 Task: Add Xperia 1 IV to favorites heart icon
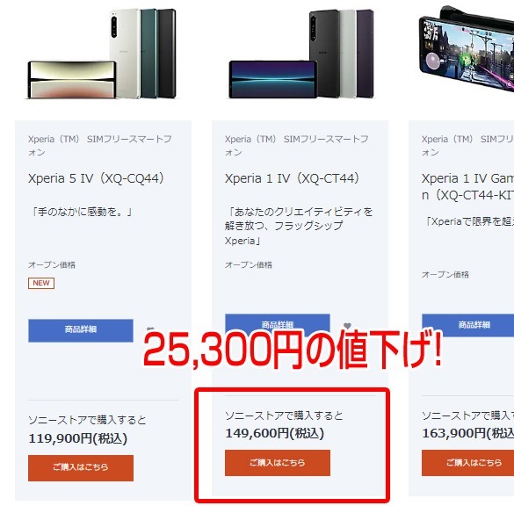tap(347, 326)
